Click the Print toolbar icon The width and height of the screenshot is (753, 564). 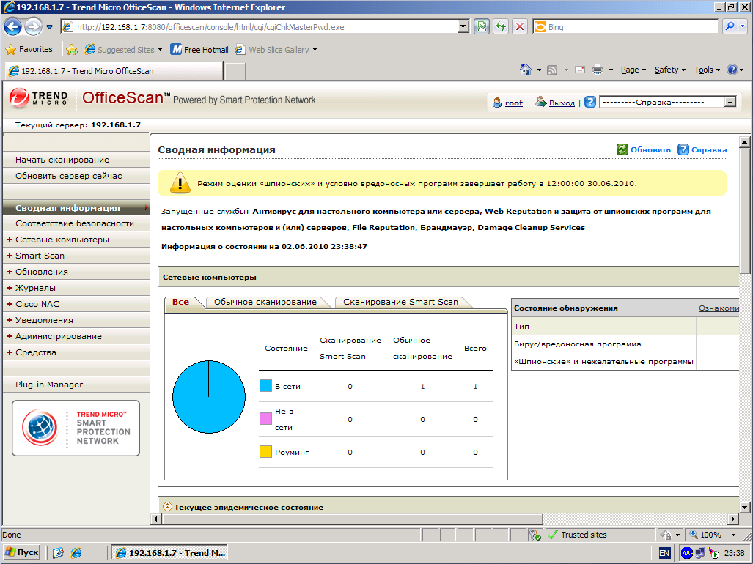(598, 70)
